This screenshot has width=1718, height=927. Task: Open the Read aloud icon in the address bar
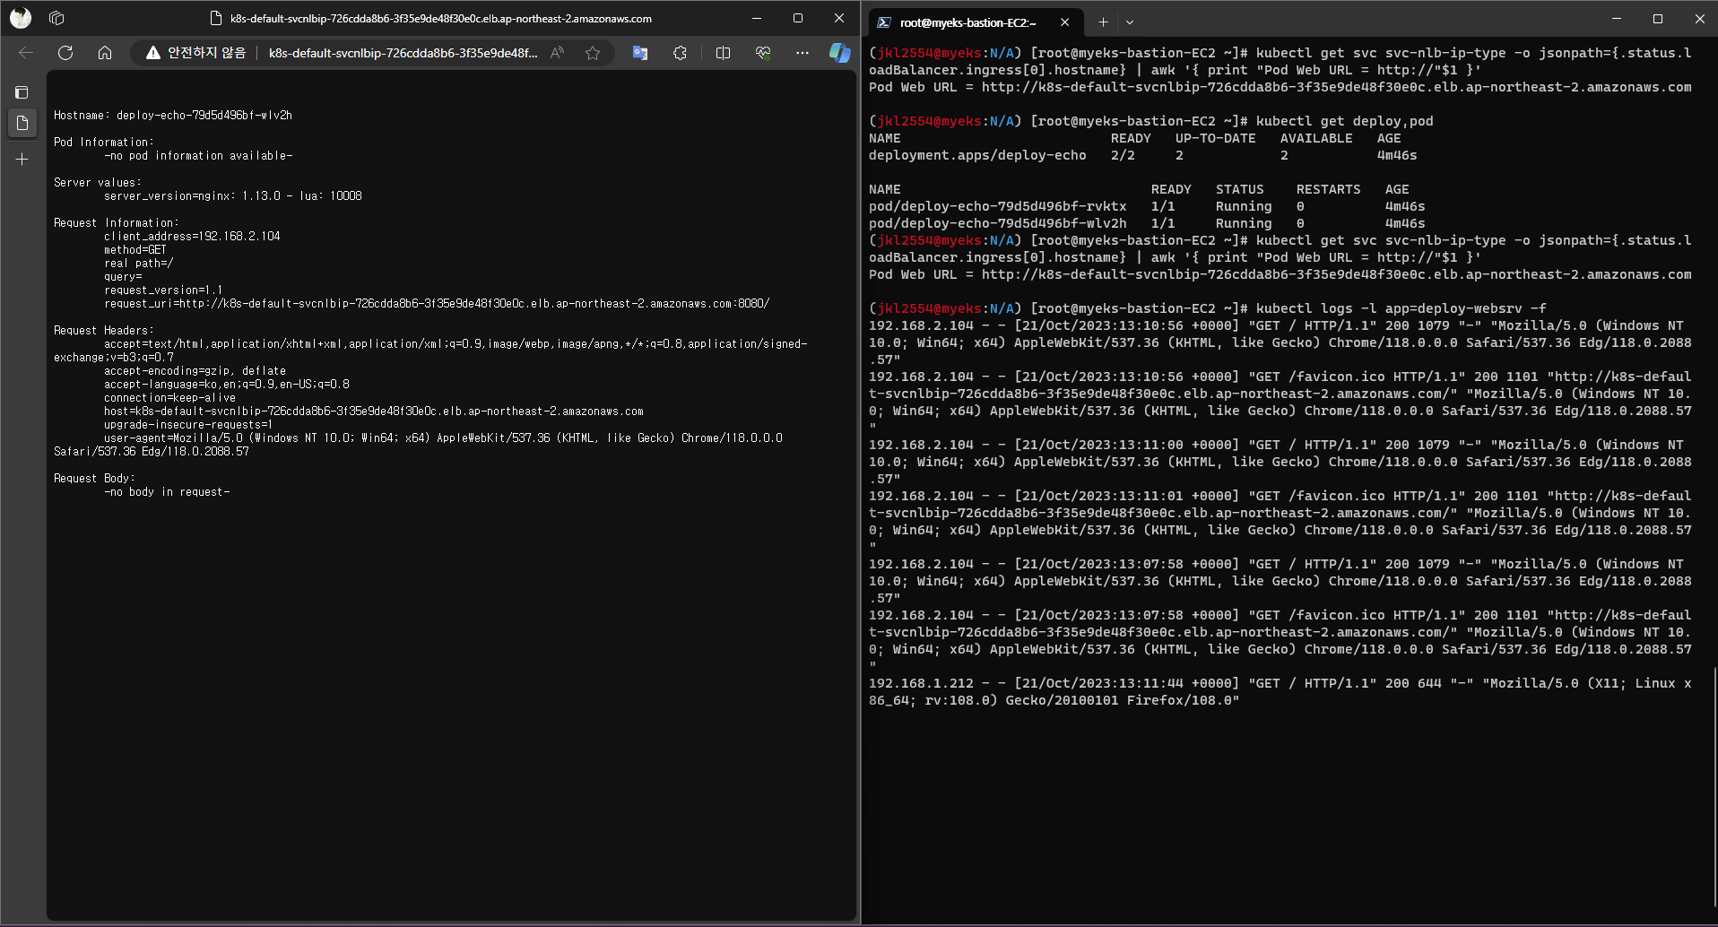tap(558, 53)
